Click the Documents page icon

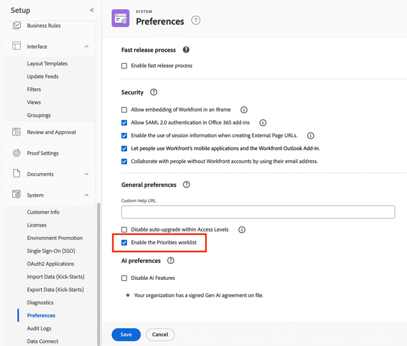click(17, 173)
